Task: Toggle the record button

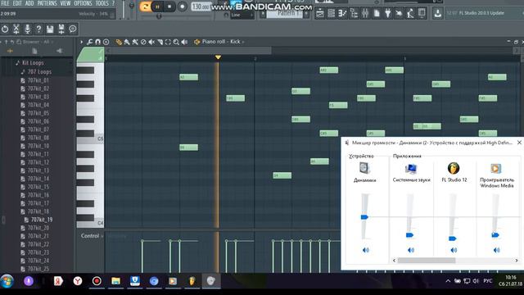Action: point(182,7)
